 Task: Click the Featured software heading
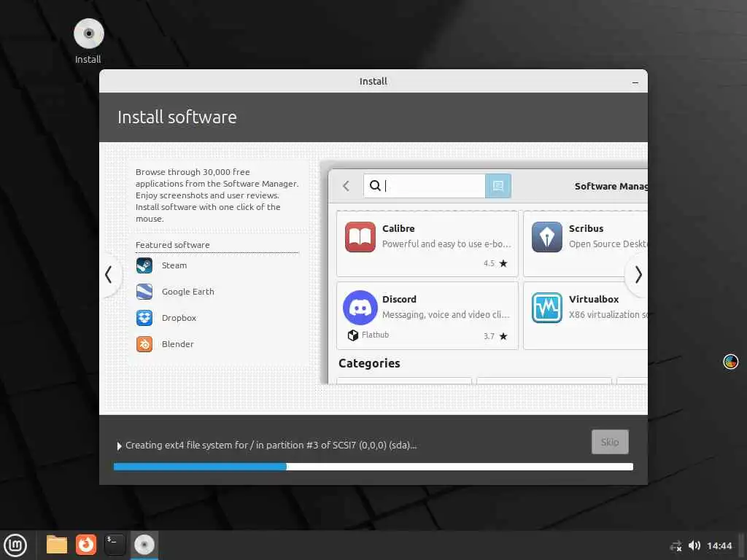(172, 245)
